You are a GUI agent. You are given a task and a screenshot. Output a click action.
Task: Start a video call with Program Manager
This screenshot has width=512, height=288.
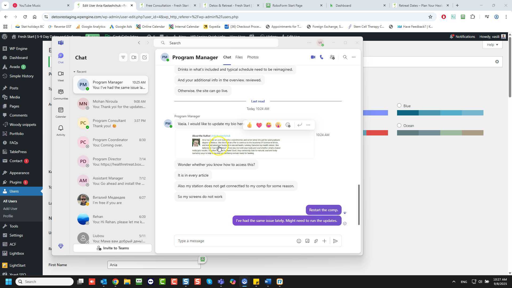click(x=313, y=57)
